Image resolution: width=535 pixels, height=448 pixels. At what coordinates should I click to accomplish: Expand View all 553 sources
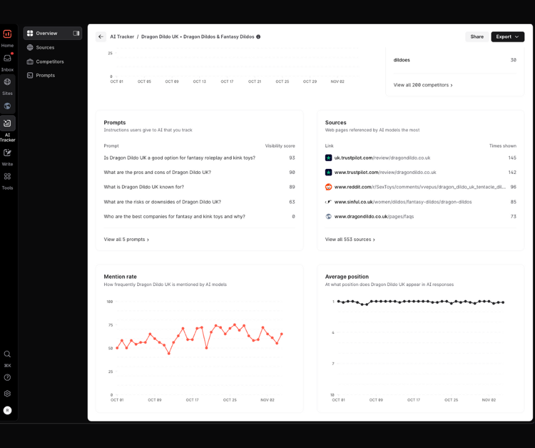click(x=350, y=240)
